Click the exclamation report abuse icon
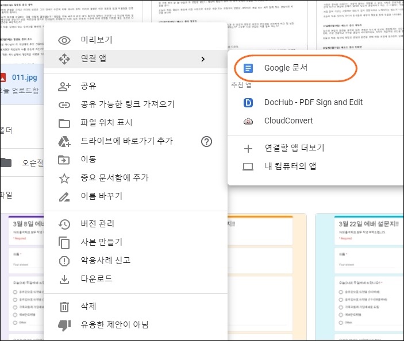404x341 pixels. 64,261
